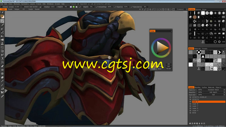Choose the Eraser tool in left toolbar
Viewport: 226px width, 127px height.
click(x=2, y=66)
